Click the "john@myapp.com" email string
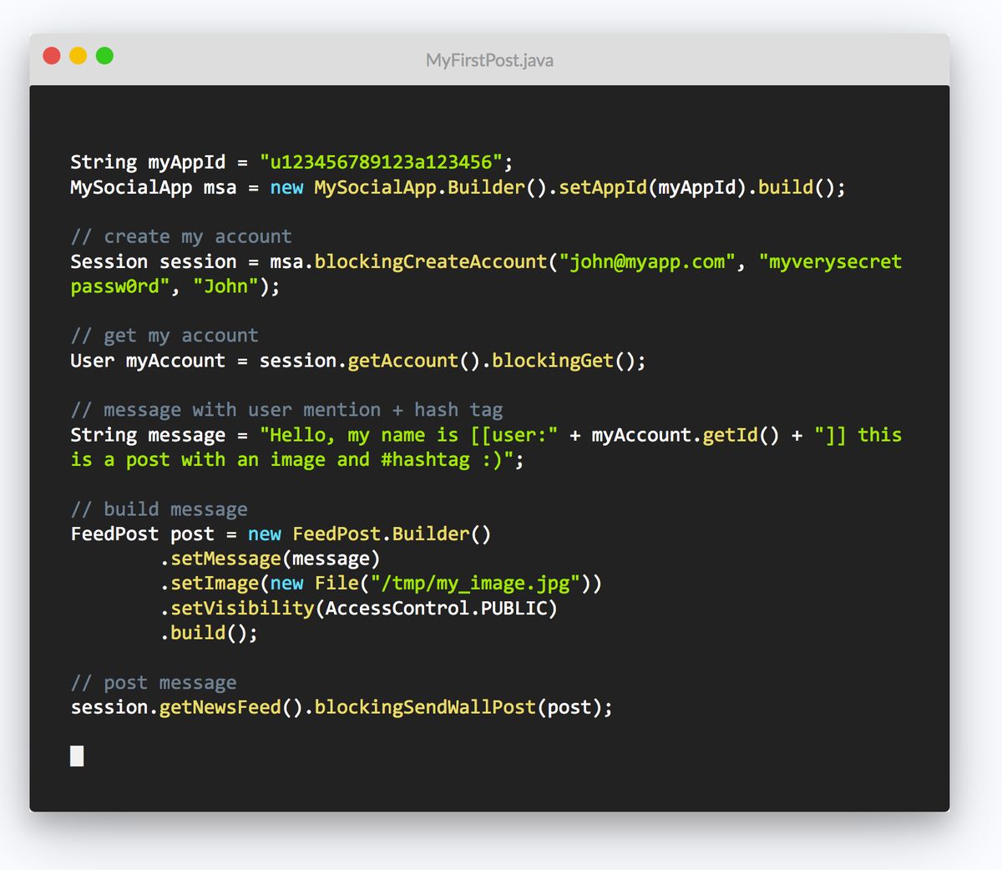Screen dimensions: 1002x870 pyautogui.click(x=647, y=261)
